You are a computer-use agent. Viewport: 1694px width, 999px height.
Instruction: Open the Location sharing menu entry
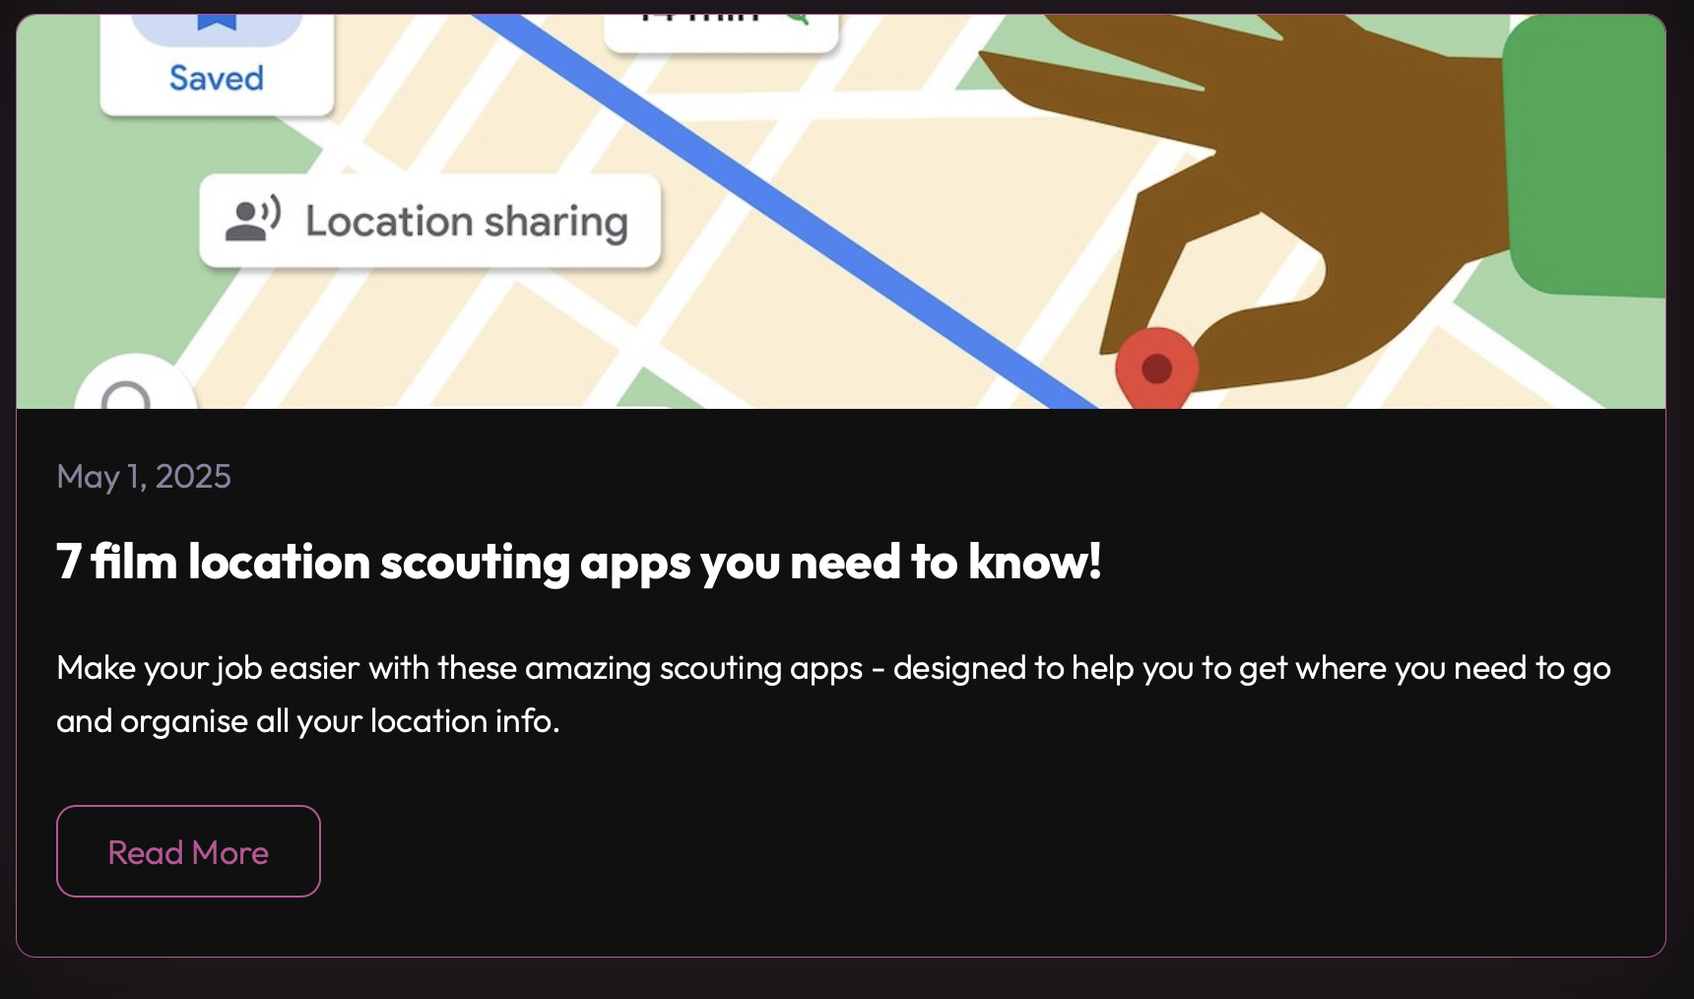click(x=431, y=220)
